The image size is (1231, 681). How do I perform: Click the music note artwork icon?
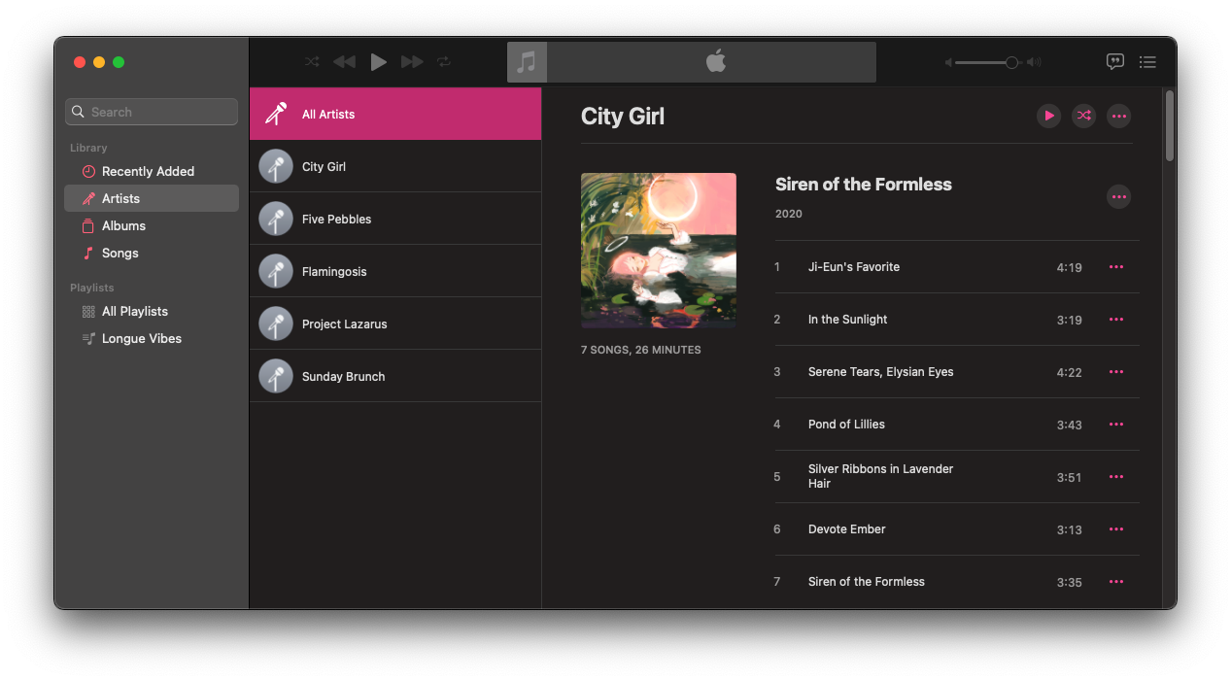[527, 62]
